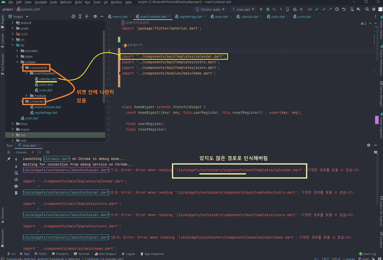
Task: Select opened file target icon in Project panel
Action: (x=73, y=16)
